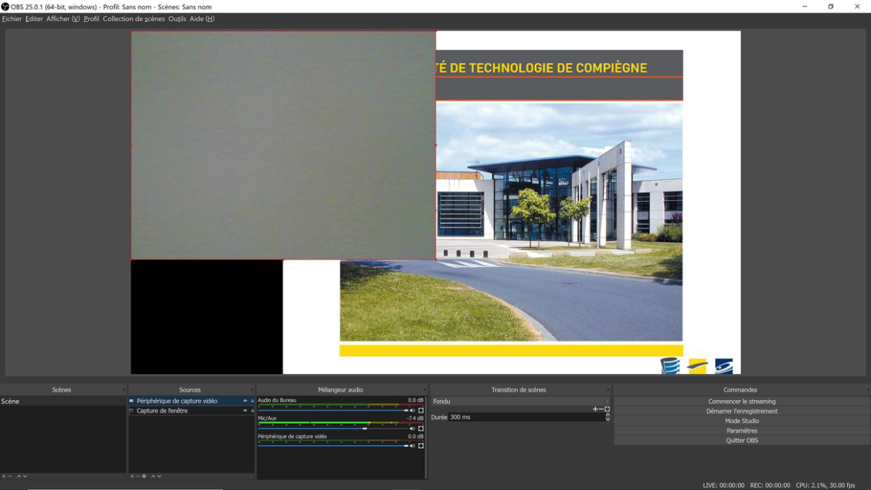The image size is (871, 490).
Task: Click REC: 00:00:00 status text
Action: (x=770, y=485)
